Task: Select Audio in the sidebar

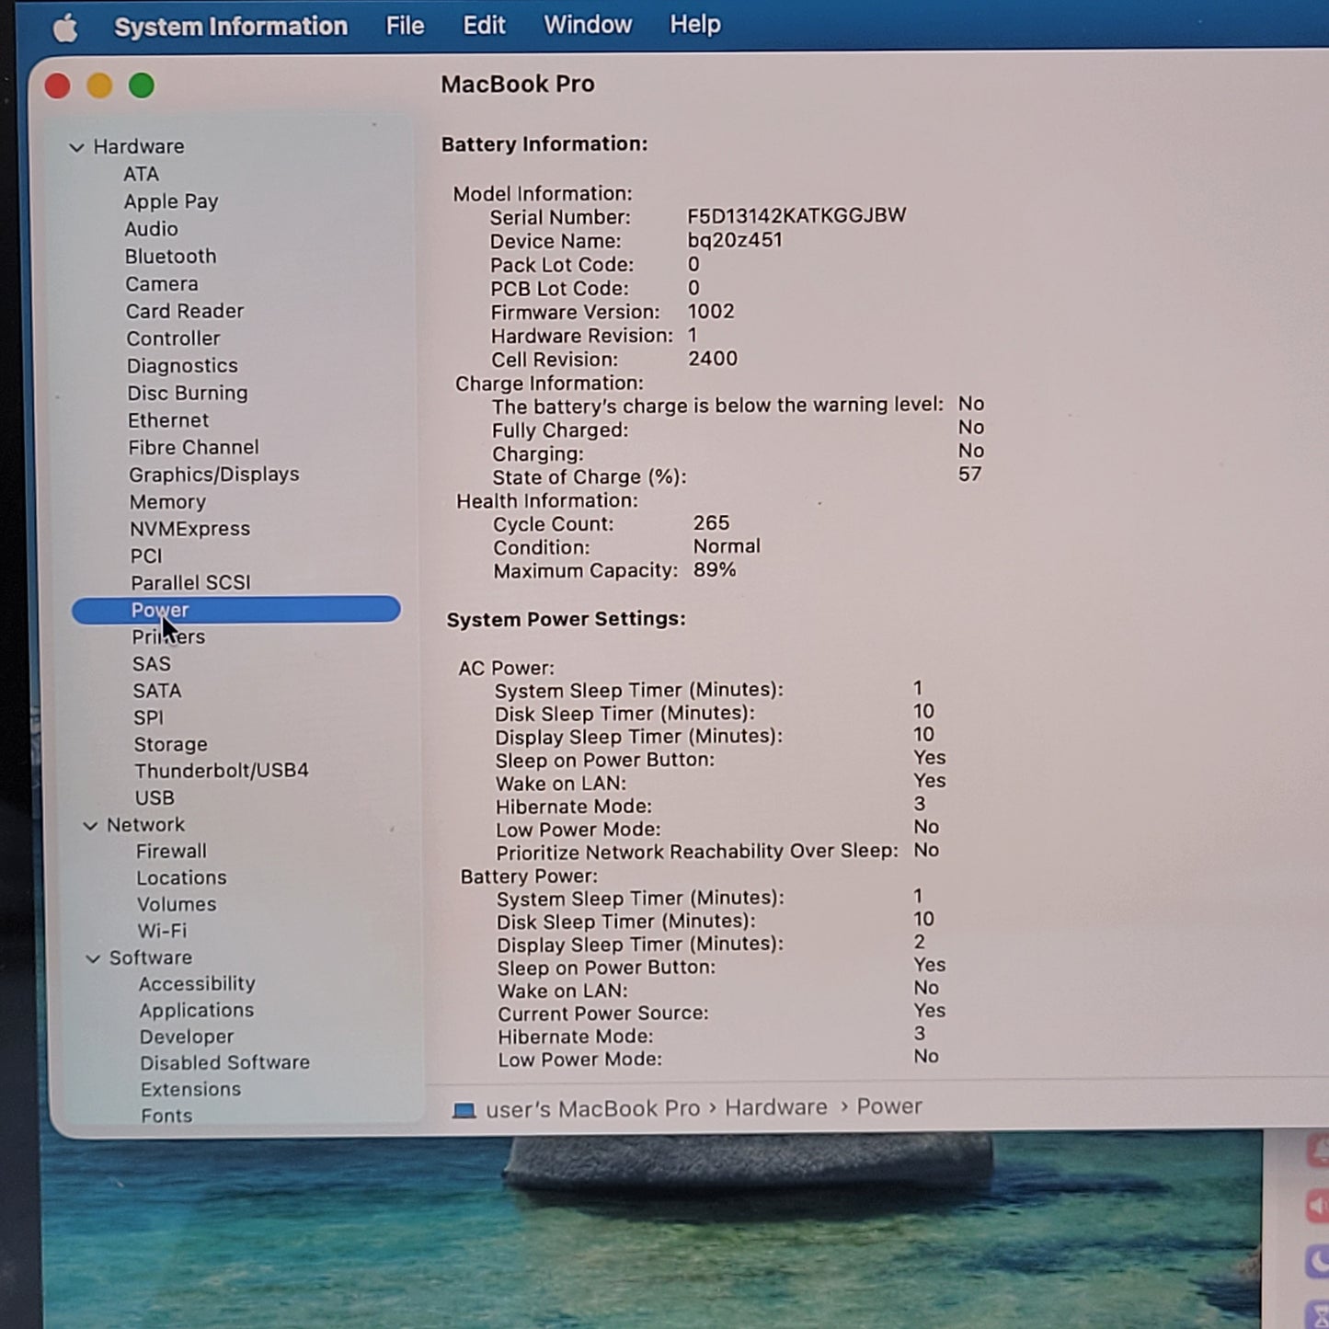Action: coord(152,229)
